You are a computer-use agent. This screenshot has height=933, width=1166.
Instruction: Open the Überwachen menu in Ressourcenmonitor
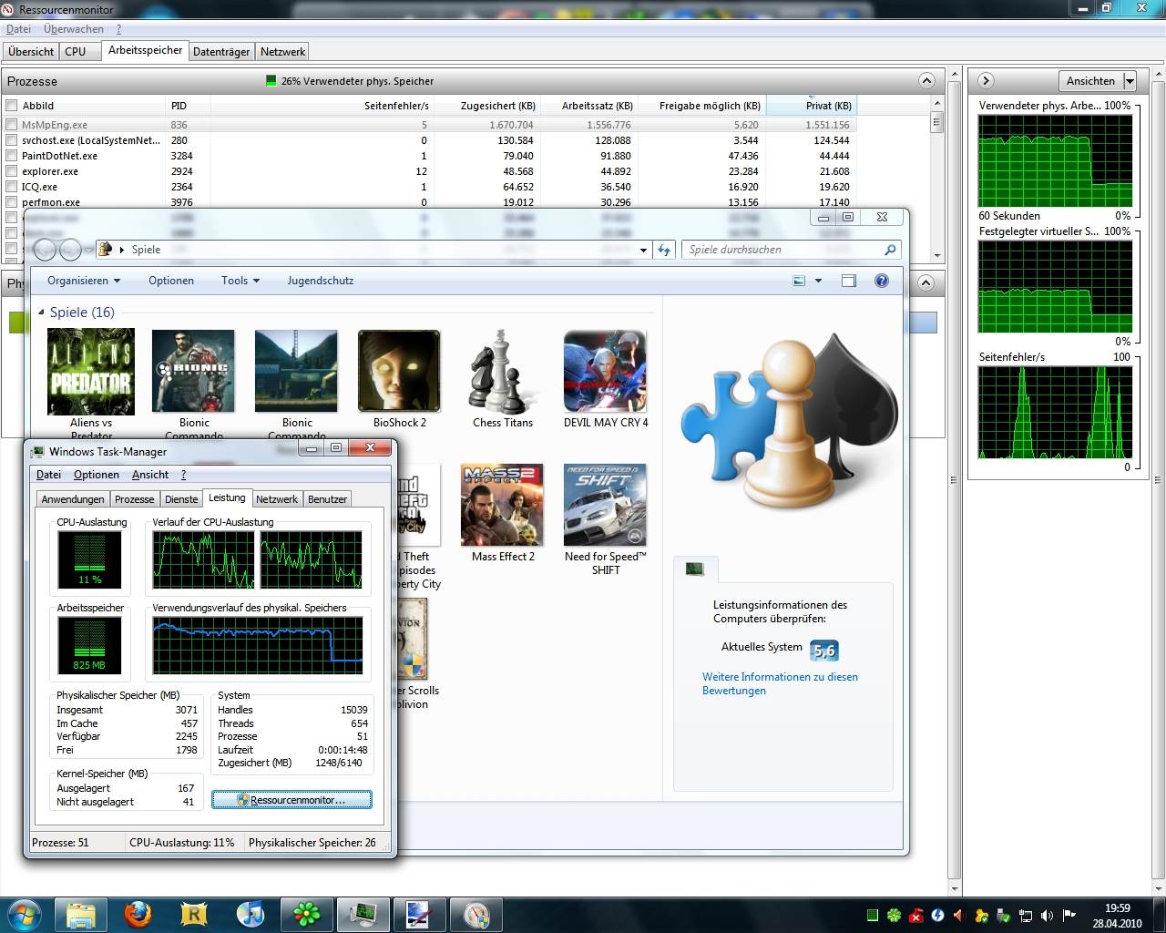pos(74,29)
